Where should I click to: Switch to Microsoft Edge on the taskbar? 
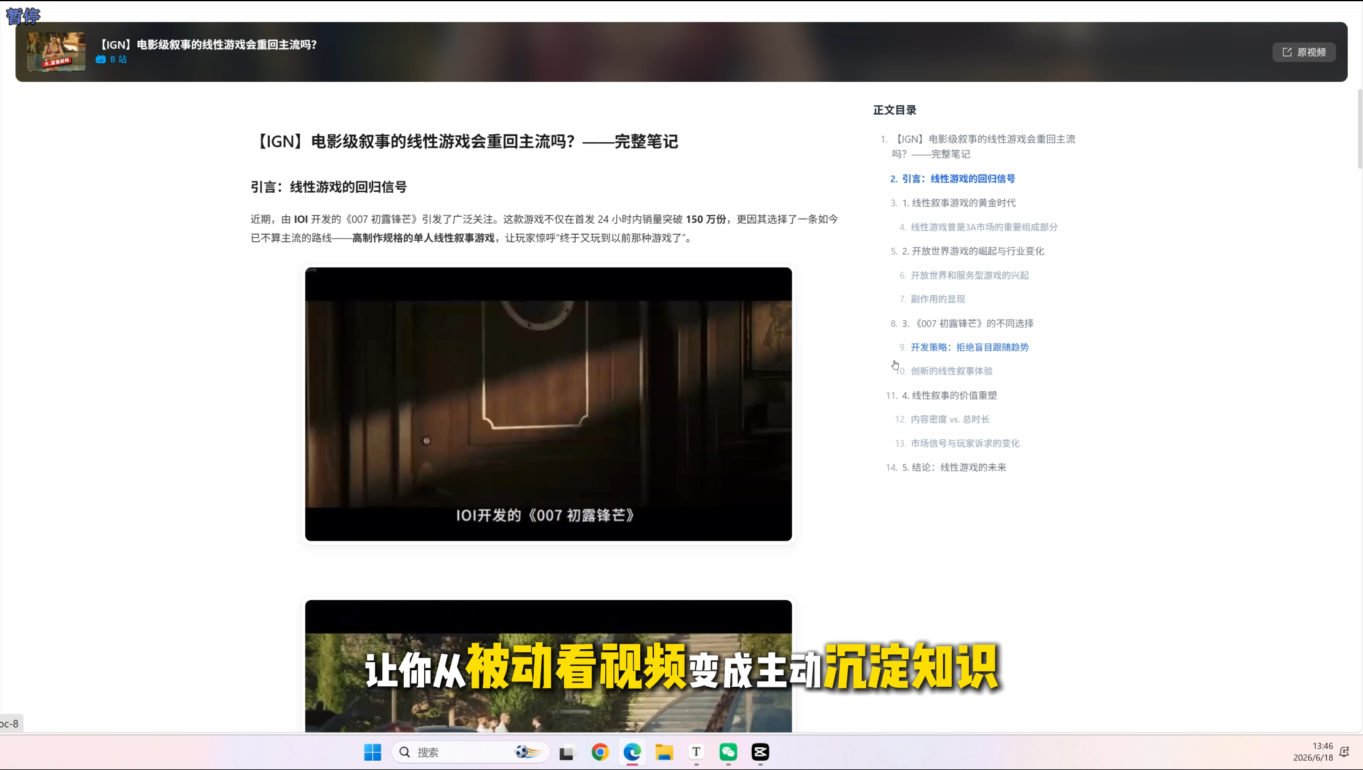[632, 752]
